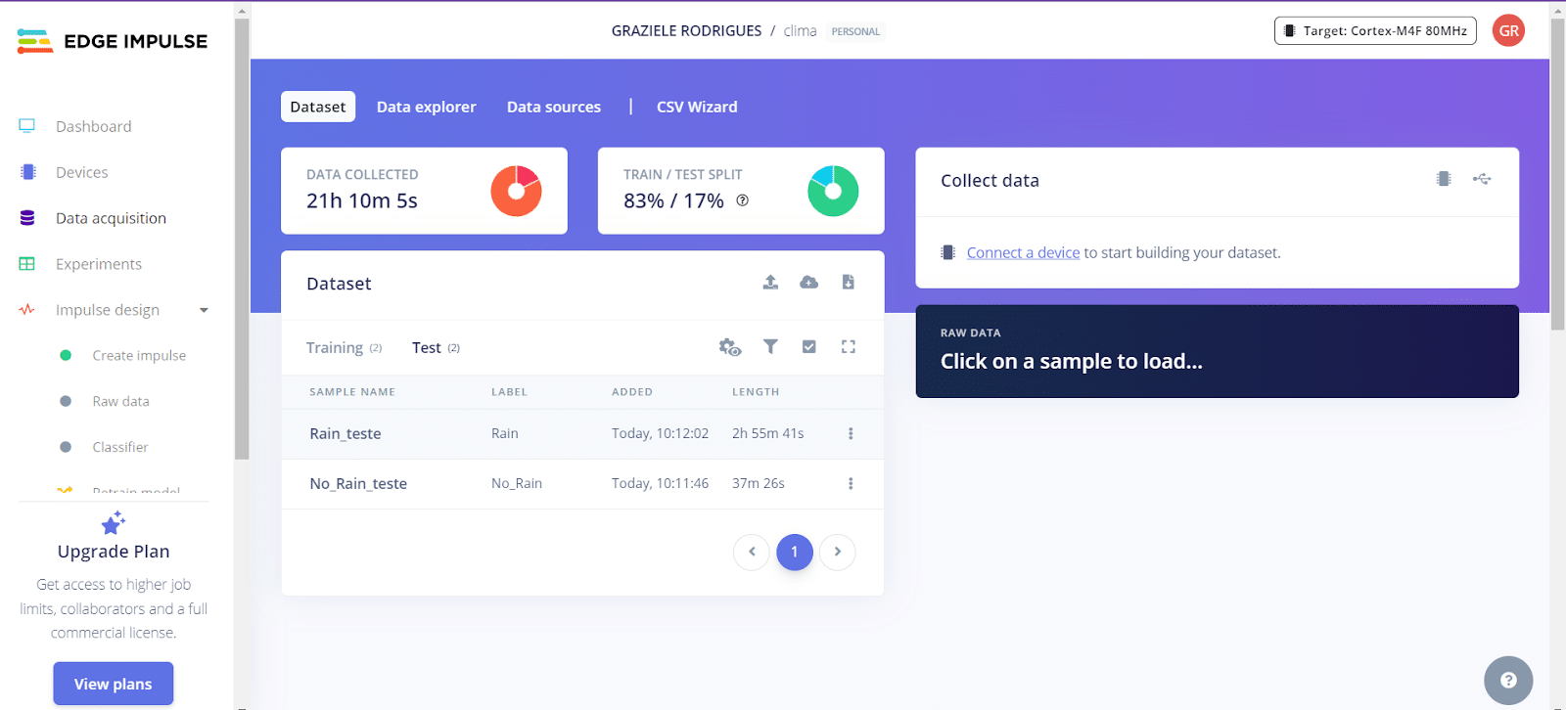Open the cloud add data icon
Image resolution: width=1566 pixels, height=710 pixels.
808,283
